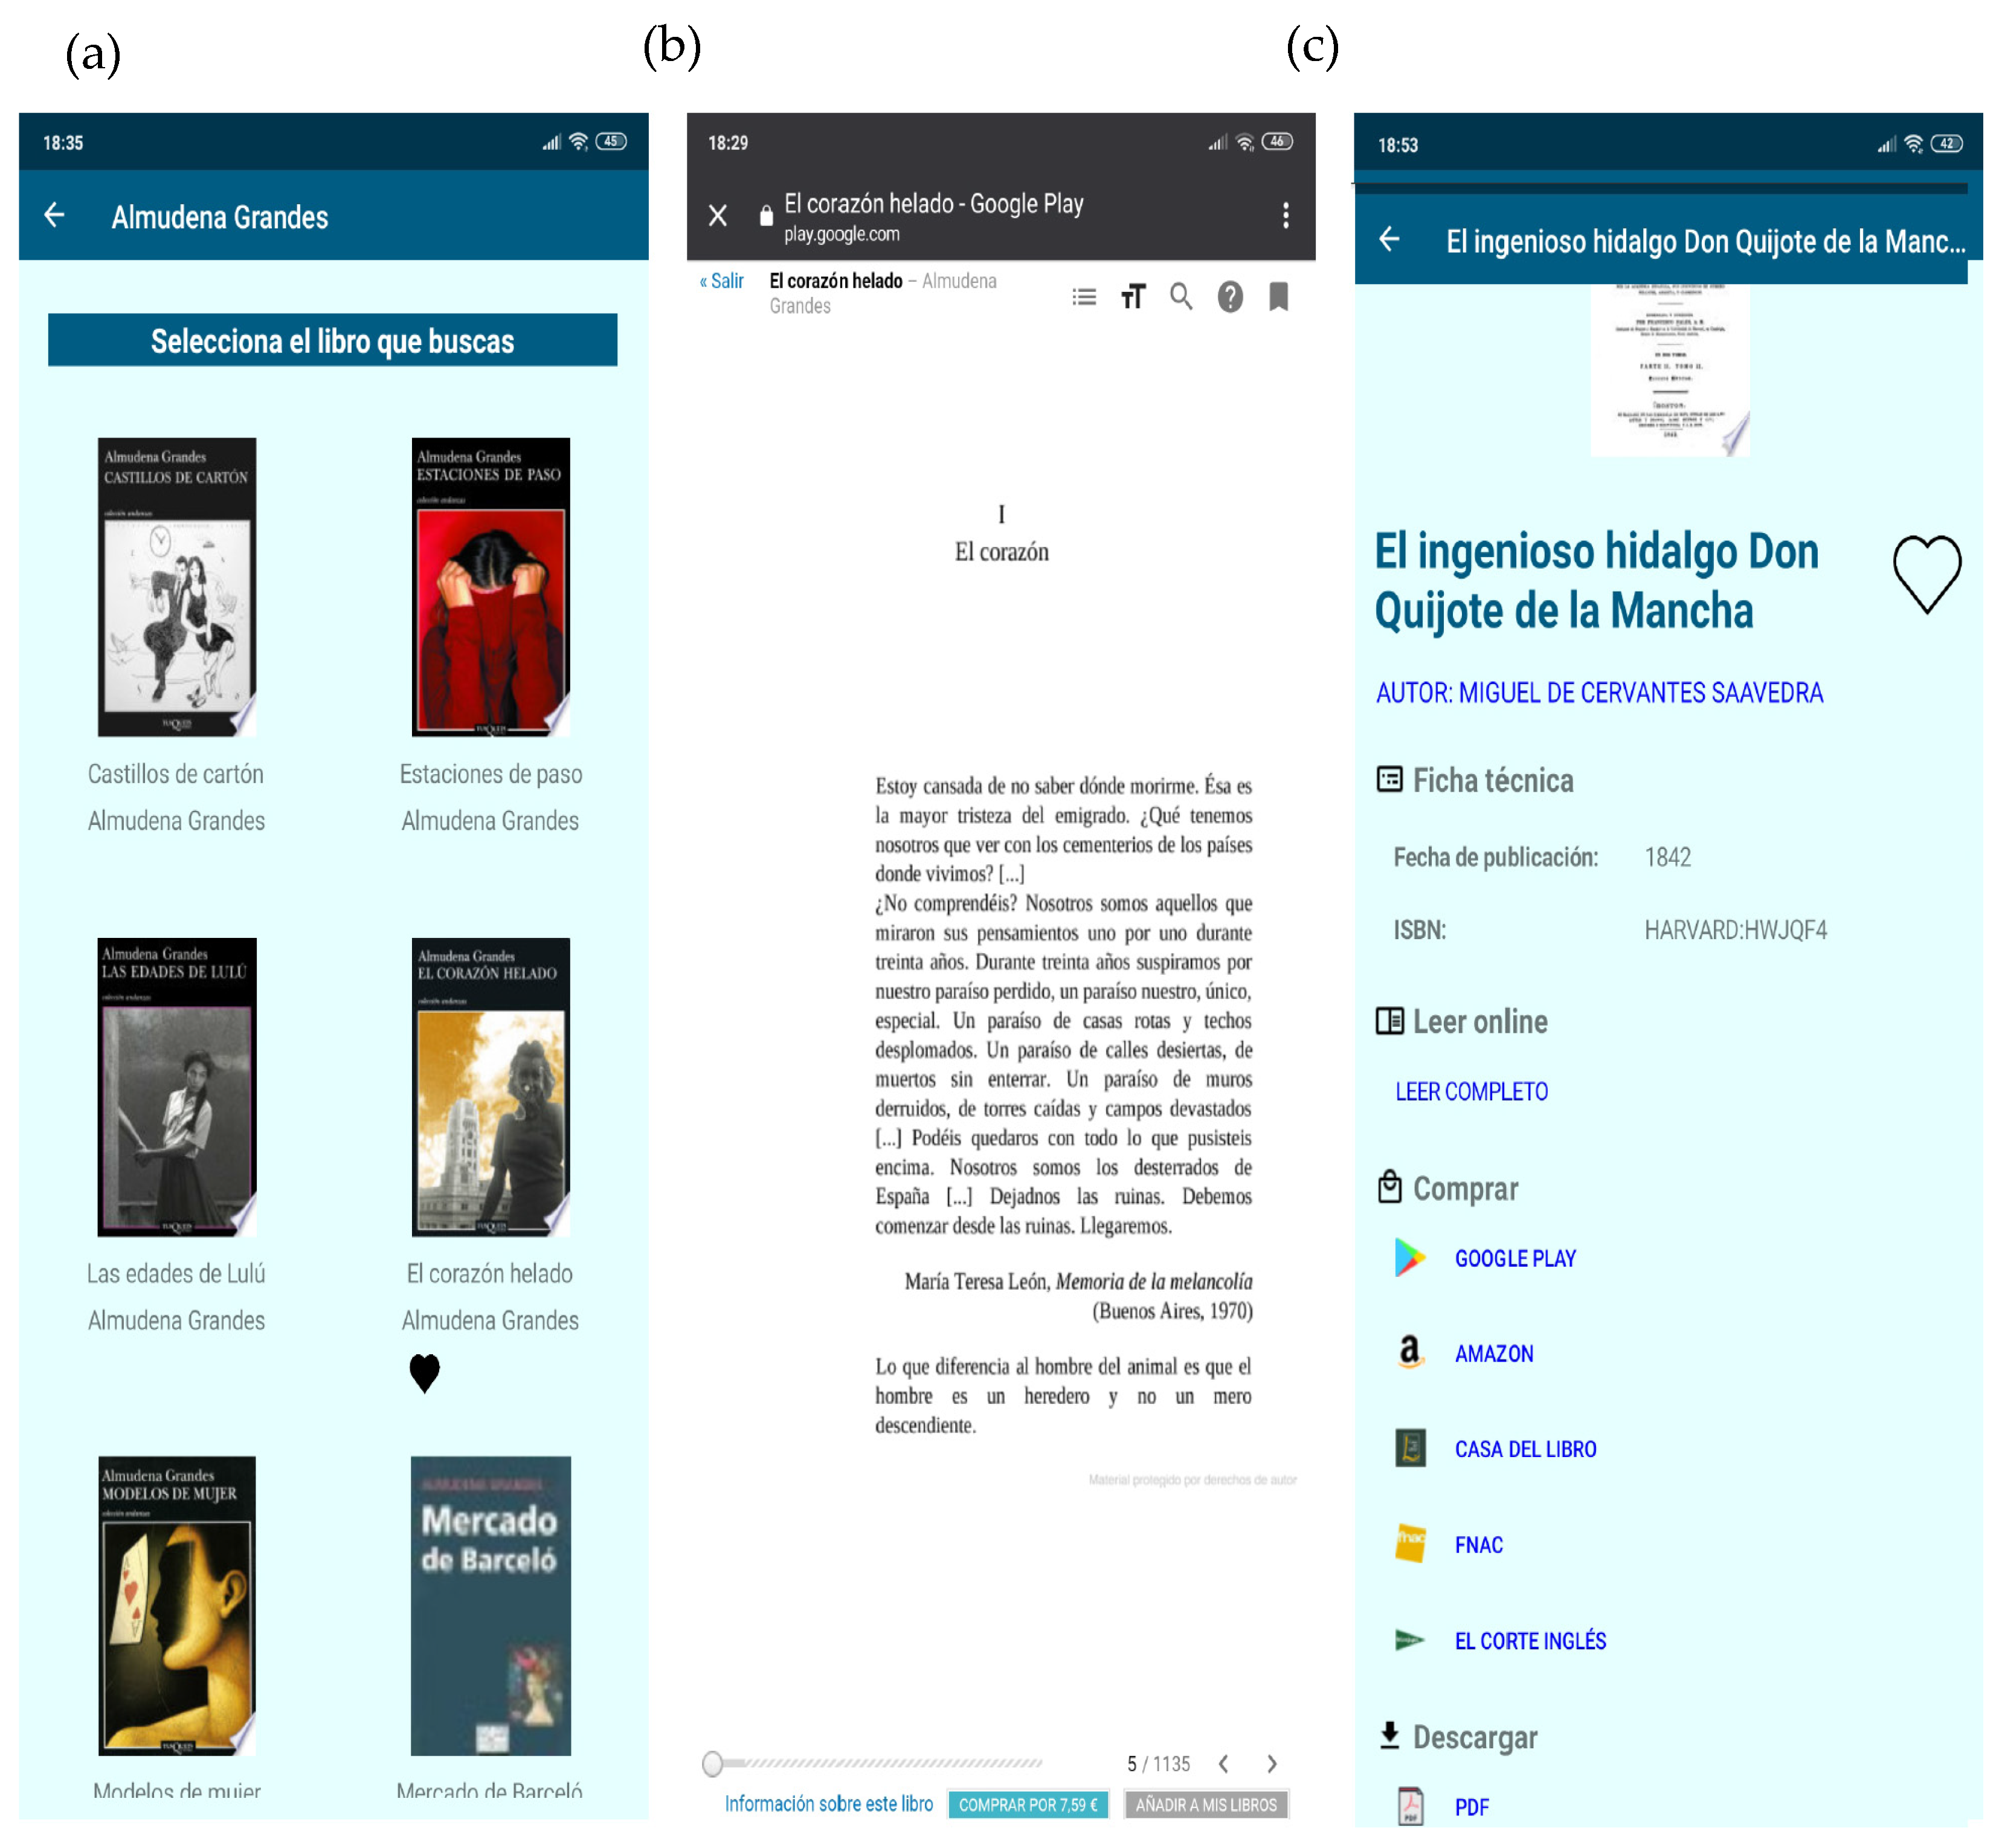
Task: Select Castillos de cartón book cover
Action: point(177,587)
